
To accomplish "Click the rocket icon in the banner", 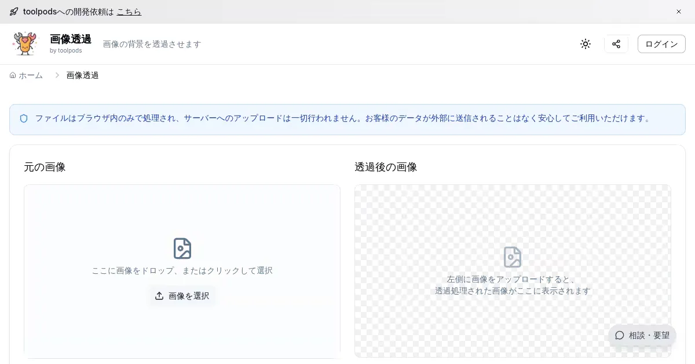I will [x=14, y=12].
